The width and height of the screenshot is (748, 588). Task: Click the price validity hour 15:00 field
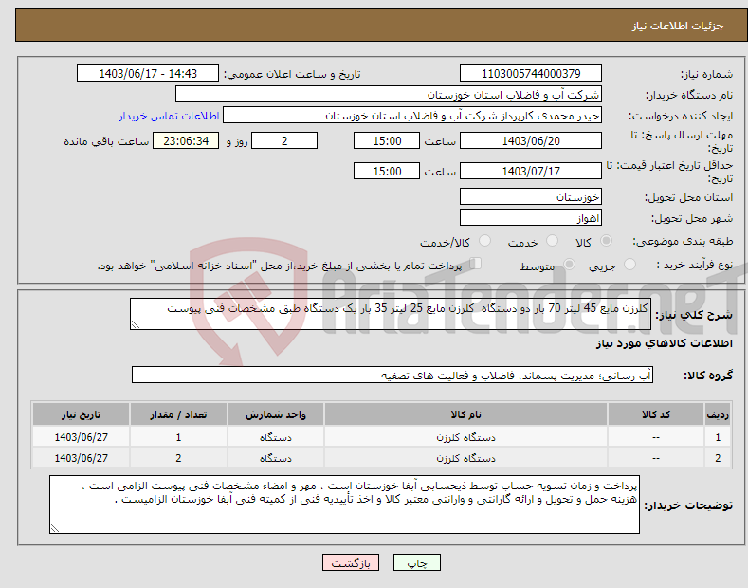pos(387,171)
